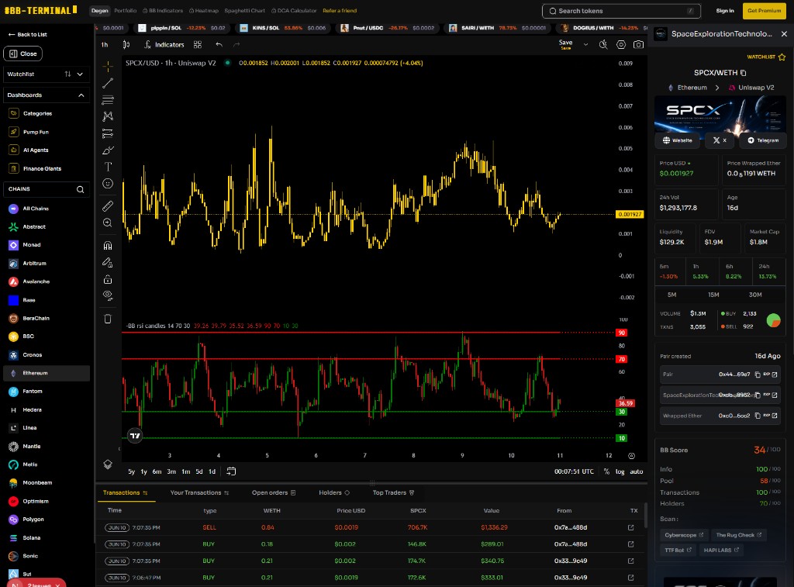Toggle the auto scale option
Viewport: 794px width, 587px height.
[637, 471]
